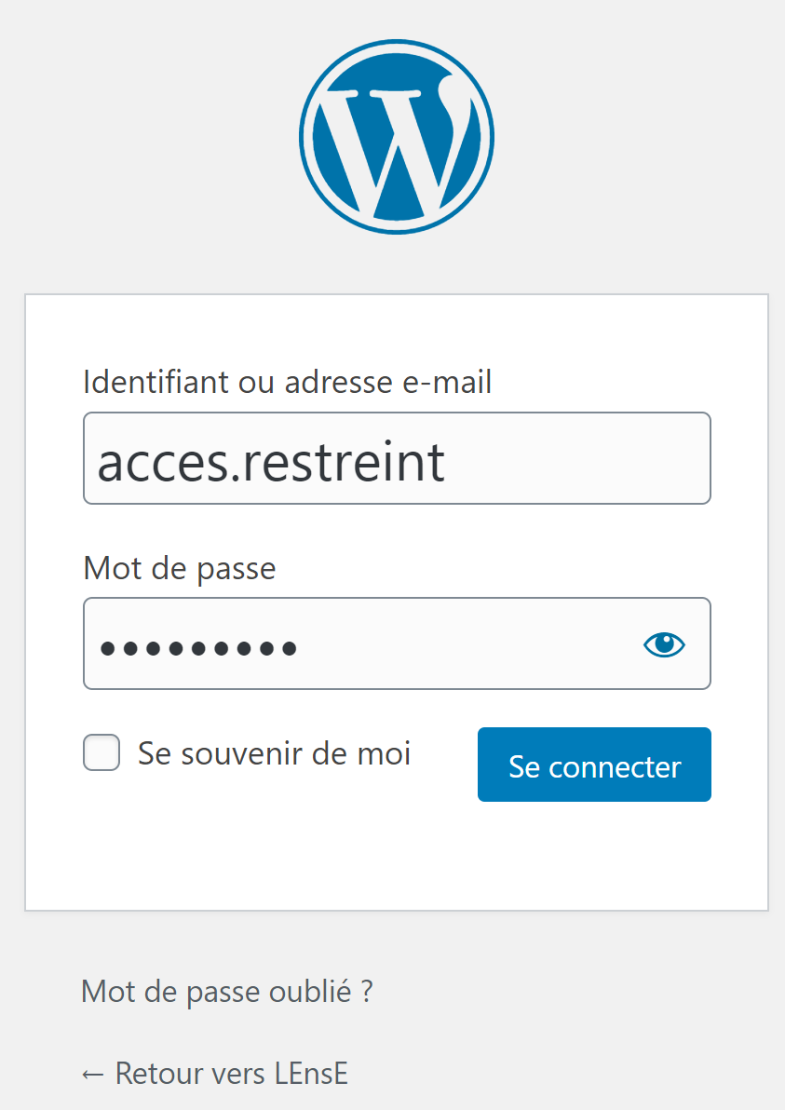
Task: Click the WordPress logo
Action: [x=397, y=137]
